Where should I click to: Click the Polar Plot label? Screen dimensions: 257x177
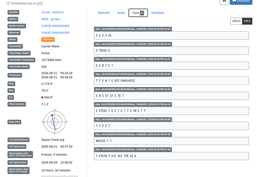click(x=14, y=122)
